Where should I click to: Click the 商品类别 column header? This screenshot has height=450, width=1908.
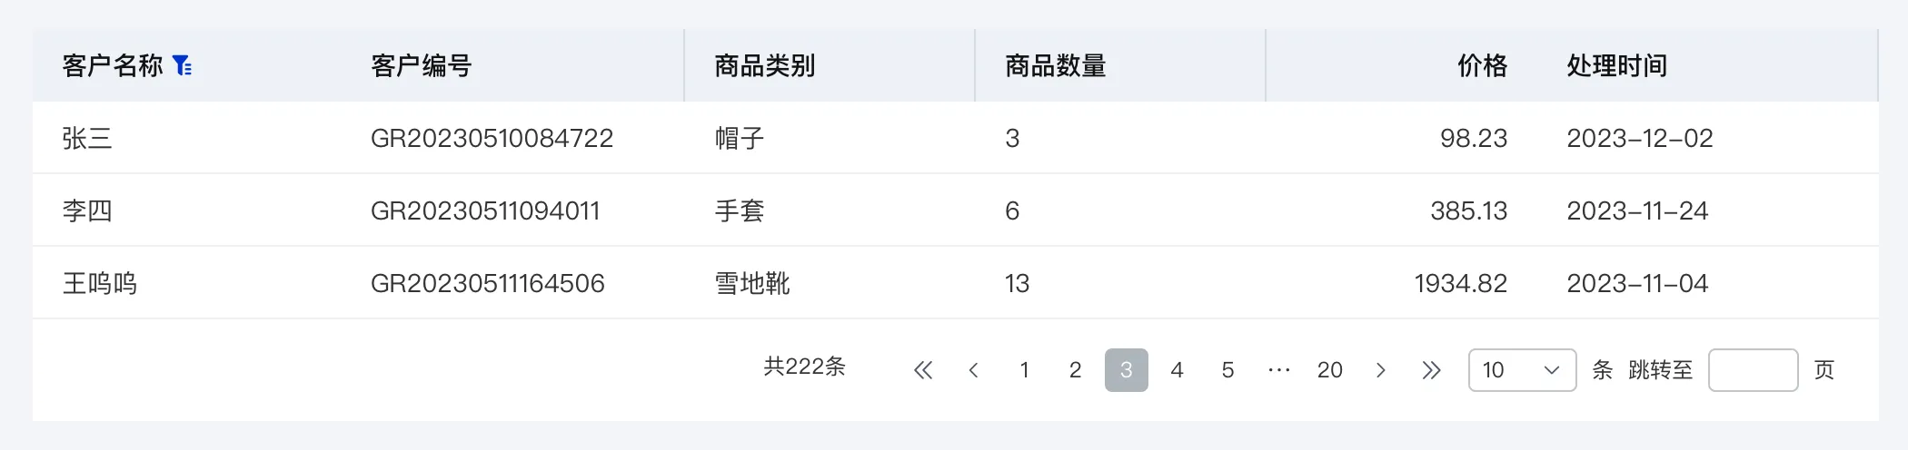coord(765,65)
